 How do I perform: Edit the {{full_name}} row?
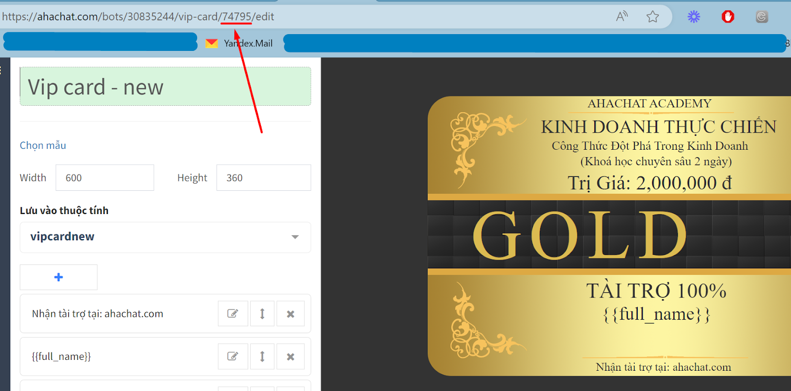click(233, 356)
